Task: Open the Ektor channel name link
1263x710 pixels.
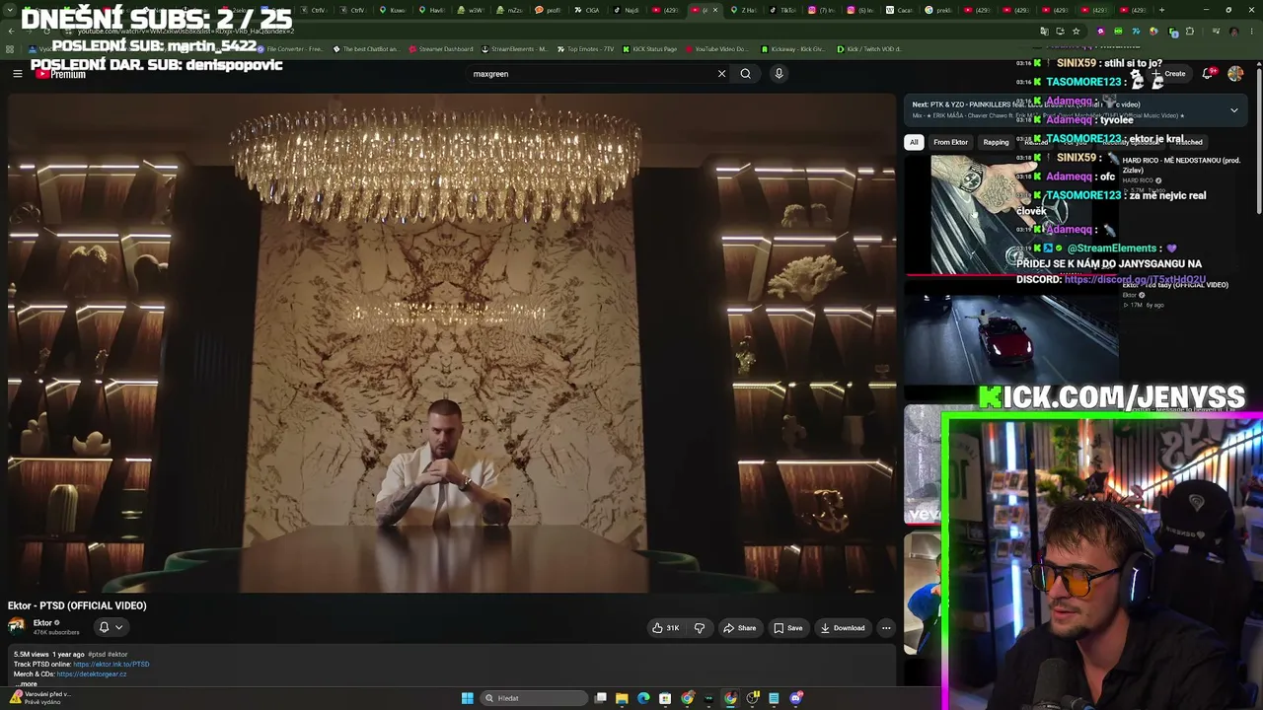Action: 42,623
